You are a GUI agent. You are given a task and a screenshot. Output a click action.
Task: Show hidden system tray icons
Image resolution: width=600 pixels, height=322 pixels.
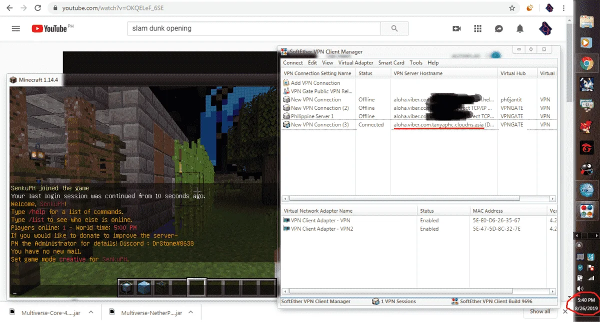pyautogui.click(x=580, y=245)
